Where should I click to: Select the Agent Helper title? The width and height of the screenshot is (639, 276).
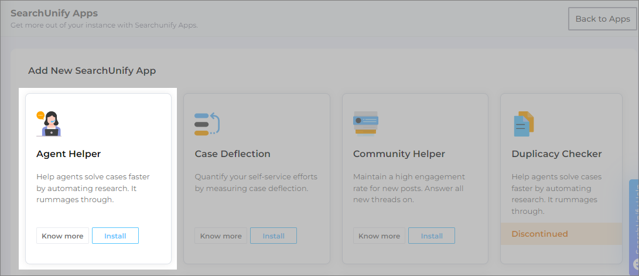coord(69,154)
